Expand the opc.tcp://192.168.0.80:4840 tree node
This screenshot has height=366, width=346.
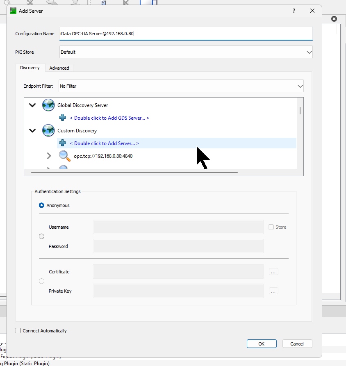pyautogui.click(x=49, y=156)
